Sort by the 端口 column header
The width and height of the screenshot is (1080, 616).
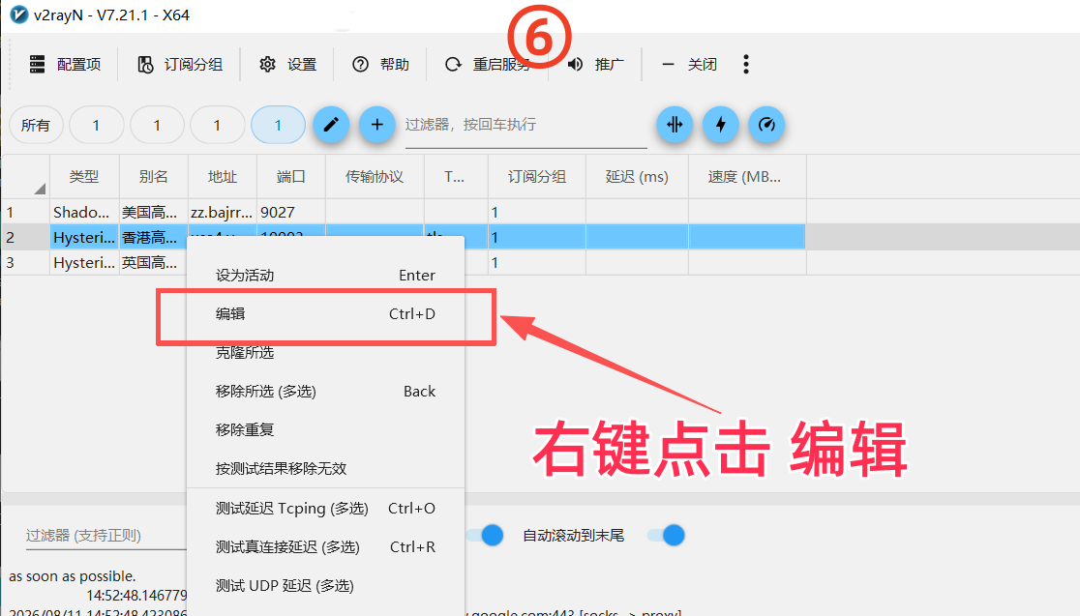(x=290, y=177)
